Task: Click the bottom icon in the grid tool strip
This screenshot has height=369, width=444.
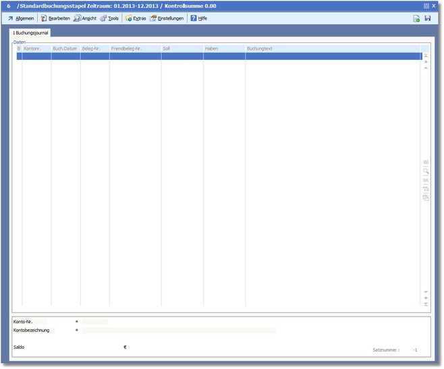Action: click(x=426, y=197)
